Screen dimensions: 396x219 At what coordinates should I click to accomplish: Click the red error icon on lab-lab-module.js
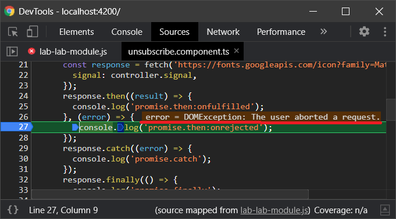coord(31,51)
